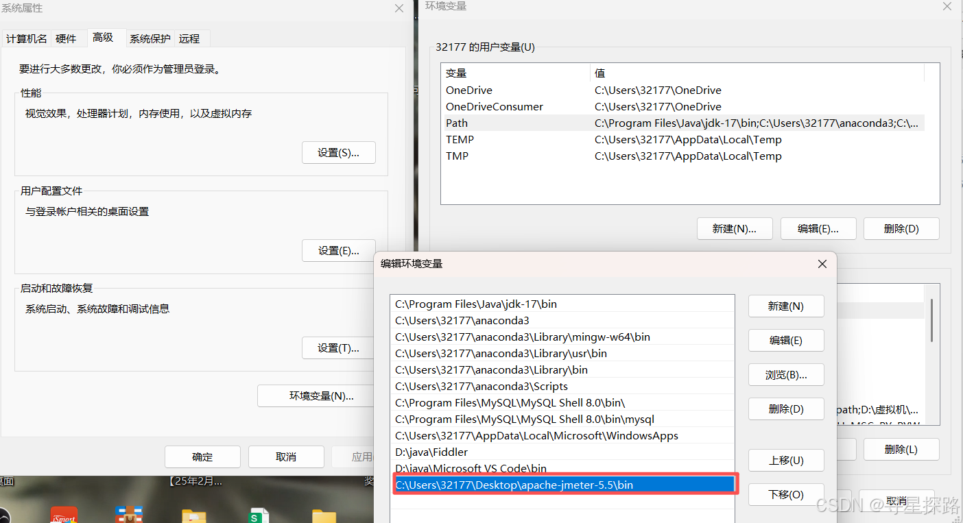Move entry down with 下移(O)

[x=786, y=495]
